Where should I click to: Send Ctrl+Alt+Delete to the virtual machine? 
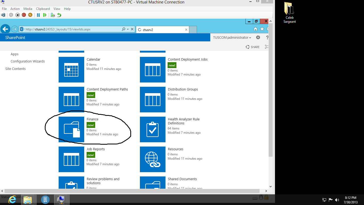point(3,15)
